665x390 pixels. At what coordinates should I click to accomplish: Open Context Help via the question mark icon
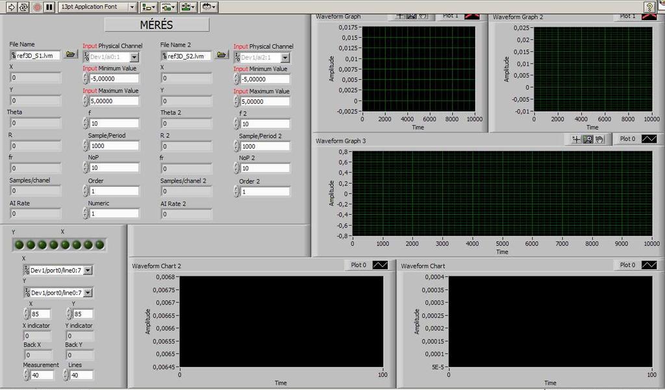point(649,6)
